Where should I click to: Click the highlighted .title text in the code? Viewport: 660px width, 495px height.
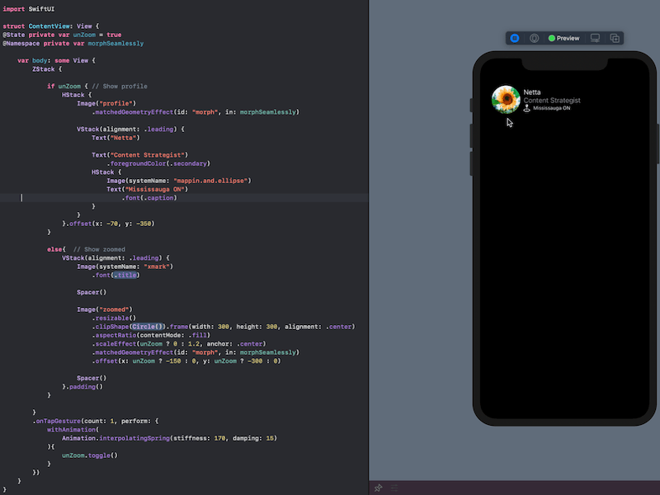(124, 275)
